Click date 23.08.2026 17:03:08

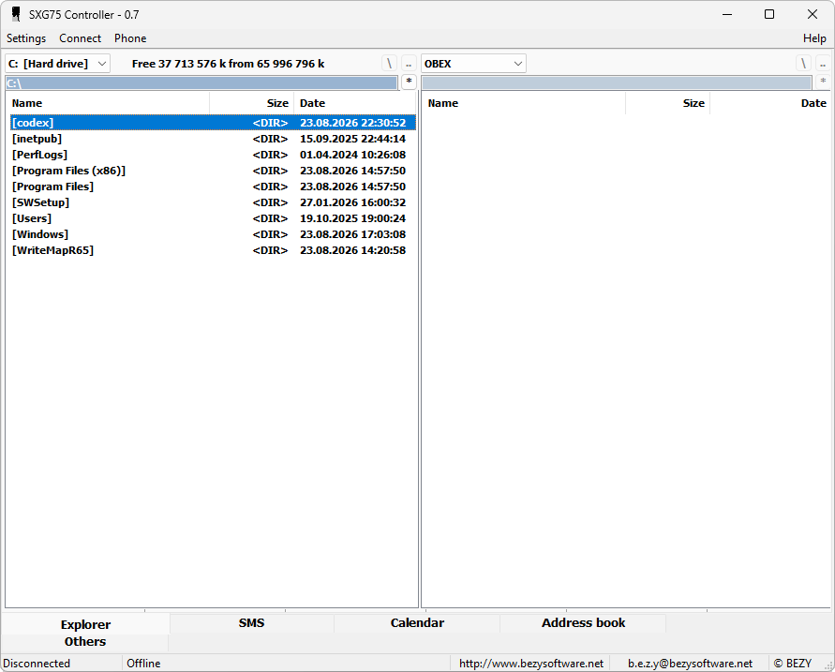click(x=352, y=234)
